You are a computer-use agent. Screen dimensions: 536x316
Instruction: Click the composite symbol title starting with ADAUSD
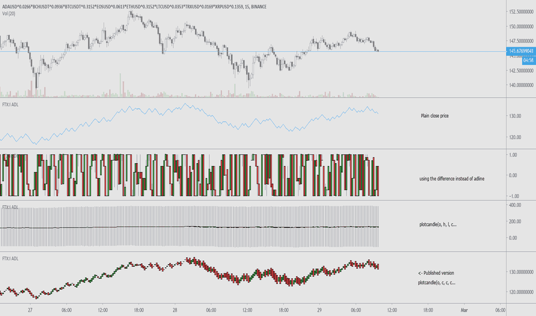pyautogui.click(x=134, y=7)
